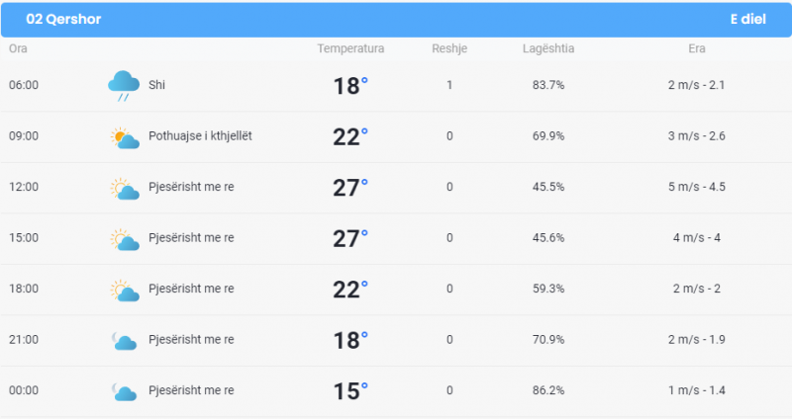Click the moon cloud icon at 00:00
Image resolution: width=792 pixels, height=419 pixels.
click(125, 391)
